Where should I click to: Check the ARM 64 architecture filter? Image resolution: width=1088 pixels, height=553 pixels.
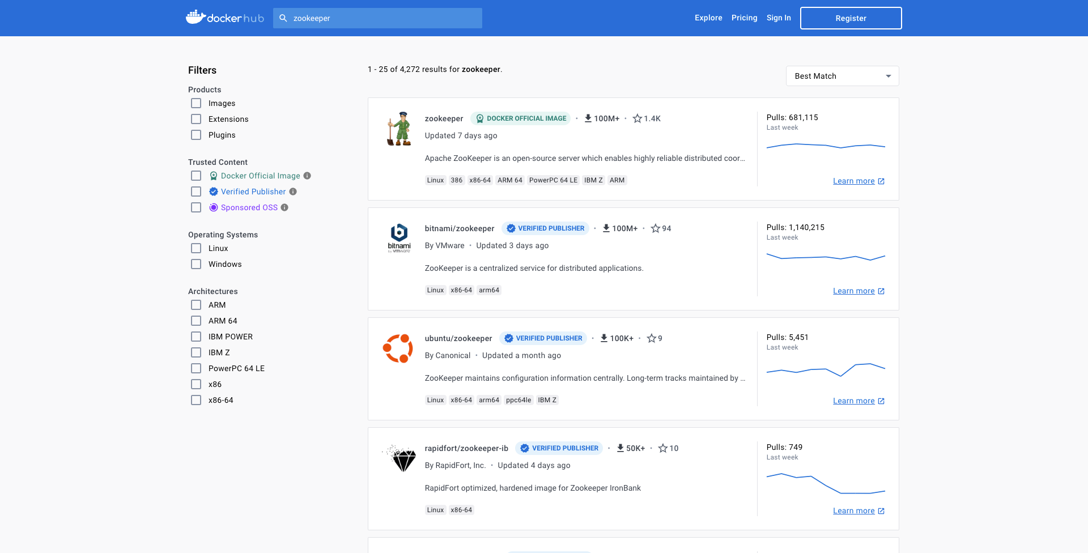tap(196, 321)
